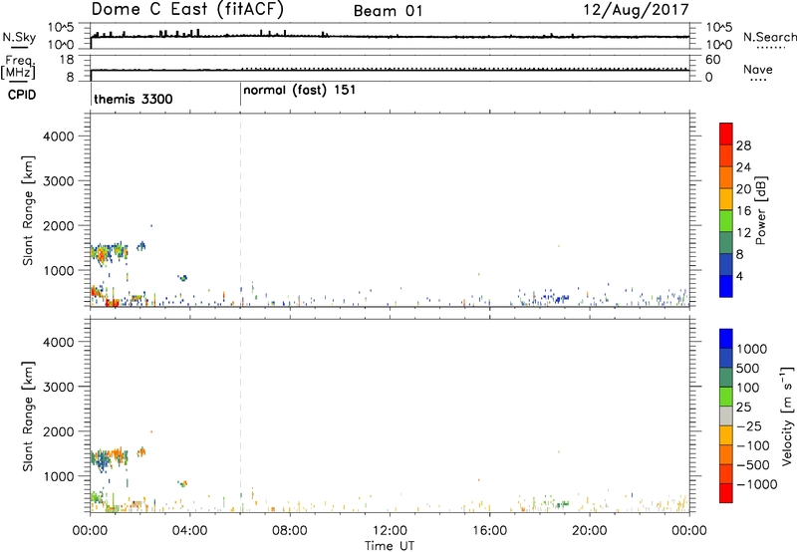Click the "08:00" time axis label
Screen dimensions: 797x552
[290, 531]
